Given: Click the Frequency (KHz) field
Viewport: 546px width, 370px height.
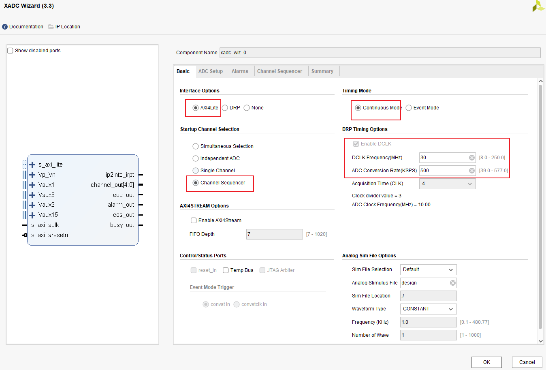Looking at the screenshot, I should coord(428,322).
